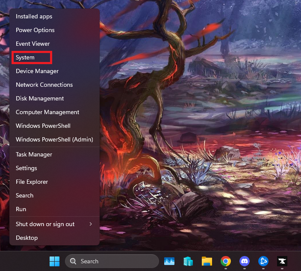301x271 pixels.
Task: Open Computer Management
Action: coord(55,112)
